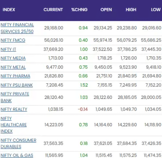Select high value 37,786.25
The height and width of the screenshot is (158, 162).
coord(127,49)
